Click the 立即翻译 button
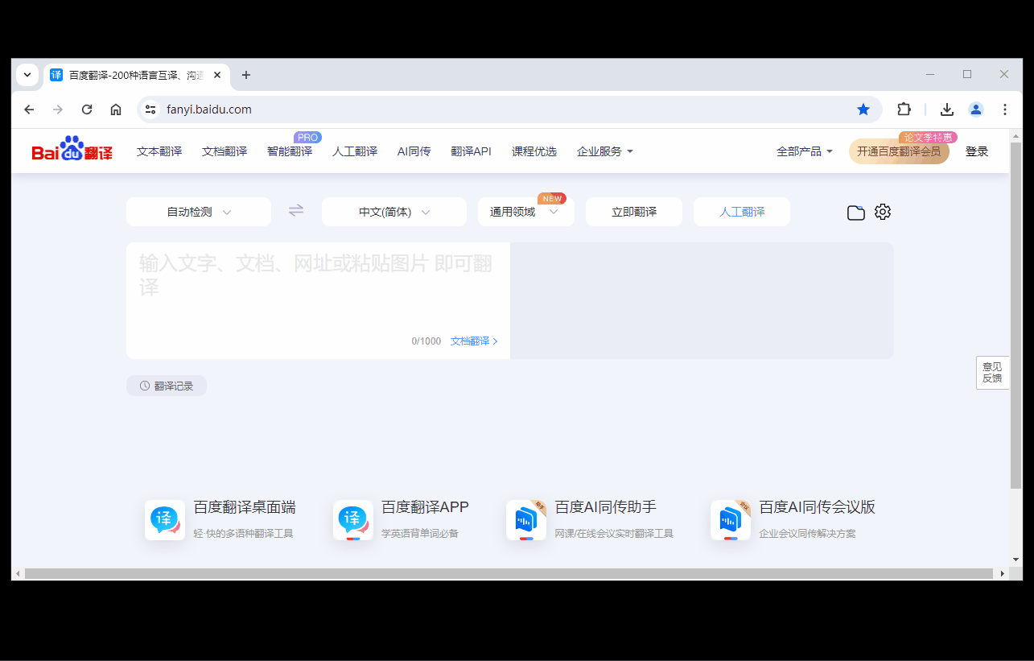The width and height of the screenshot is (1034, 661). [x=634, y=212]
